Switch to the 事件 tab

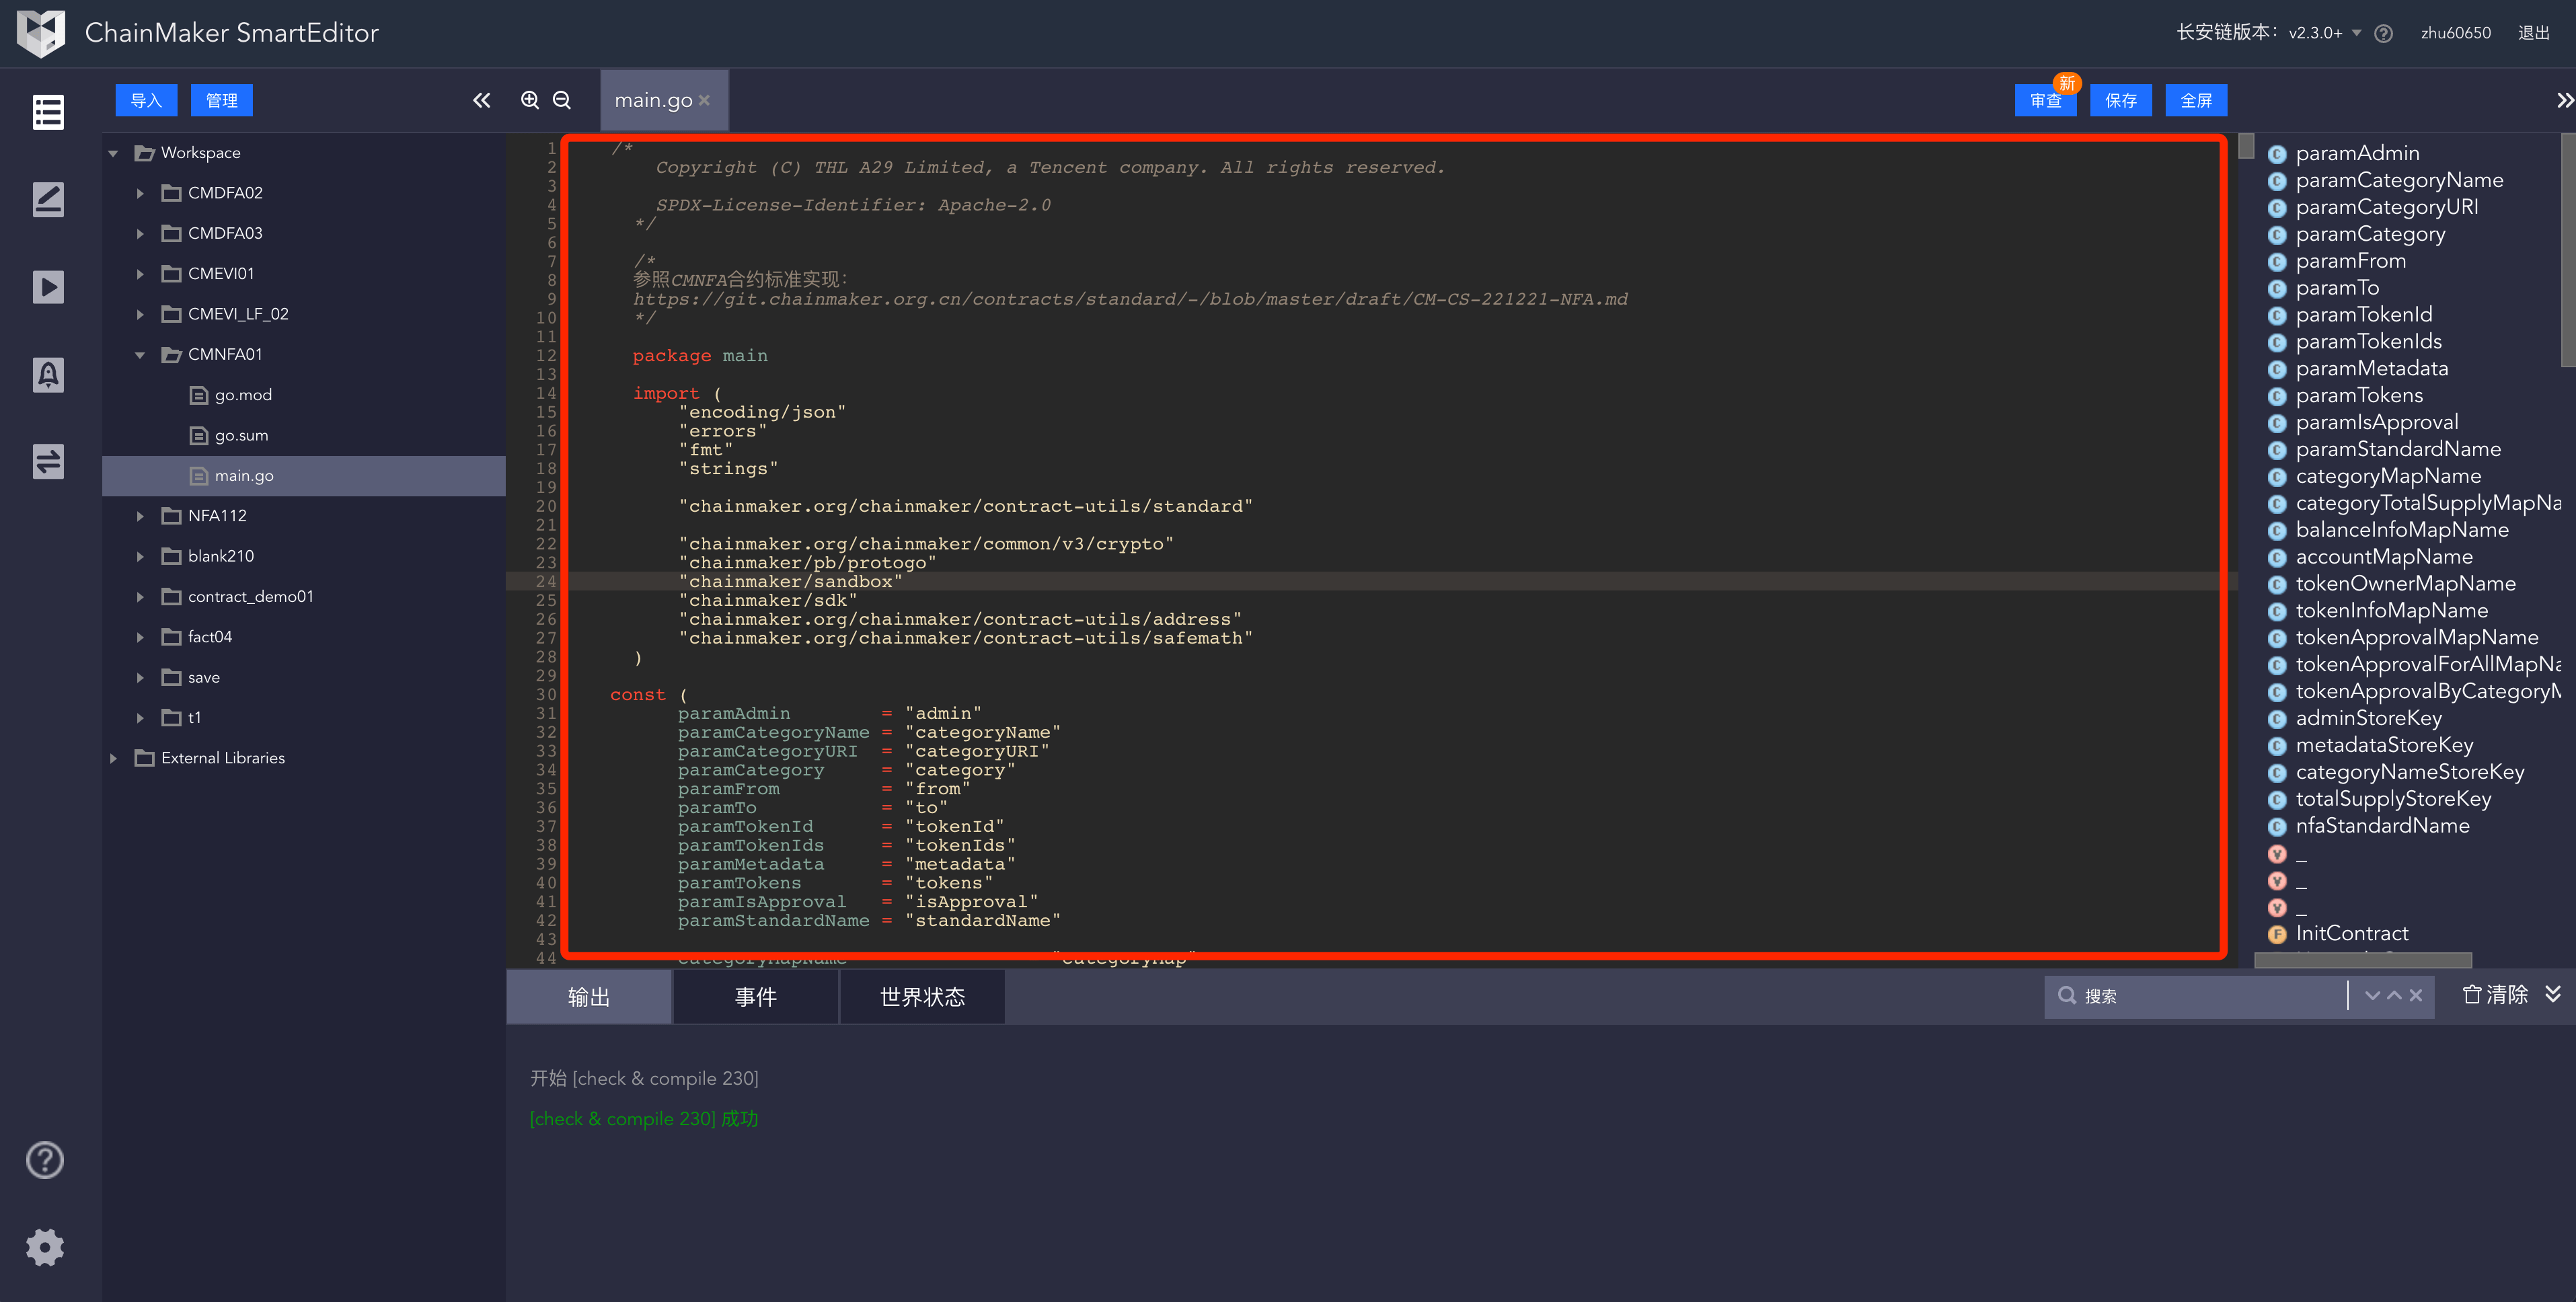755,997
